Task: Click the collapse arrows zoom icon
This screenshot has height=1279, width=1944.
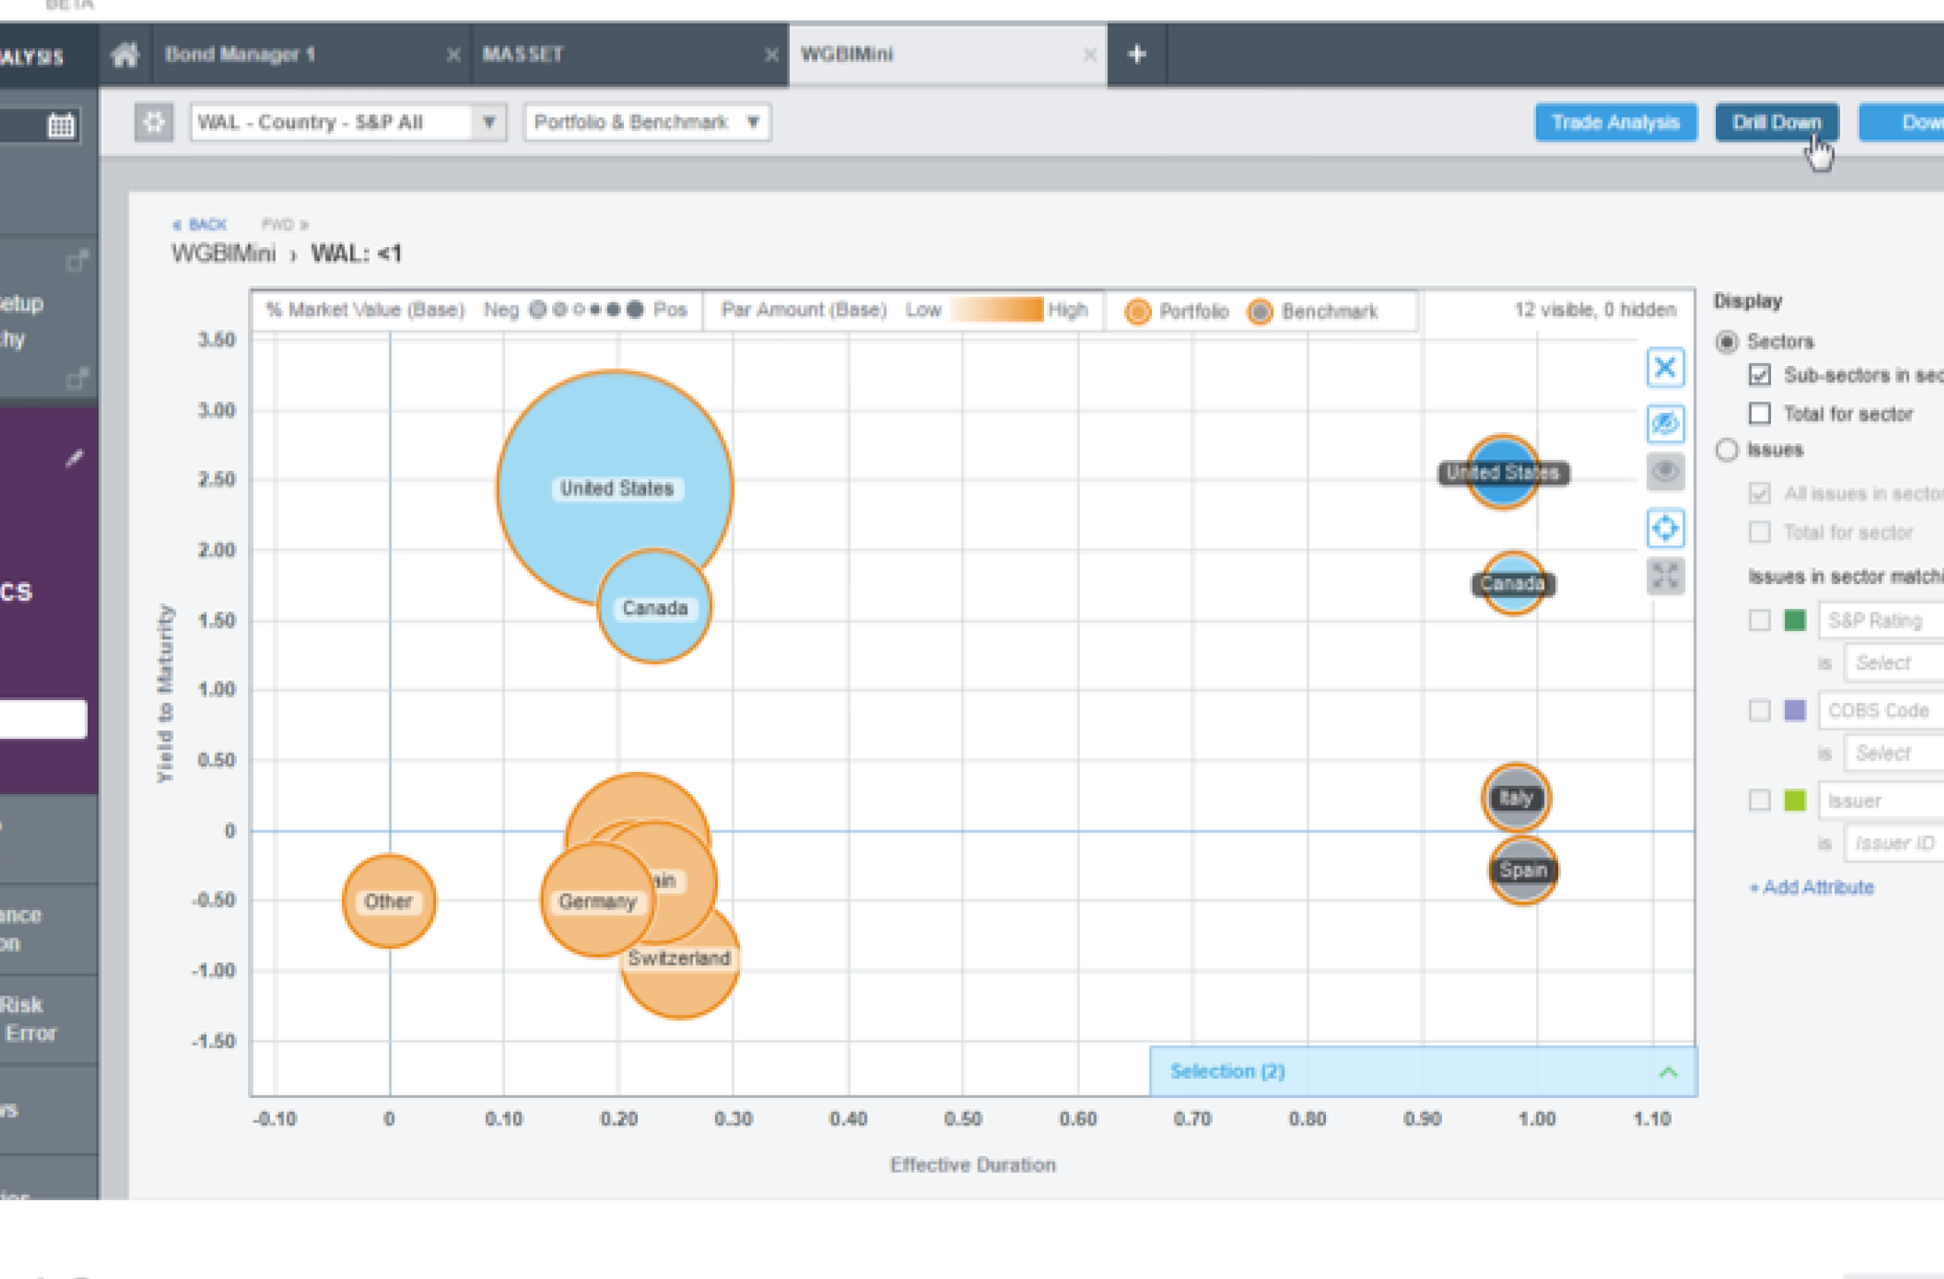Action: tap(1665, 575)
